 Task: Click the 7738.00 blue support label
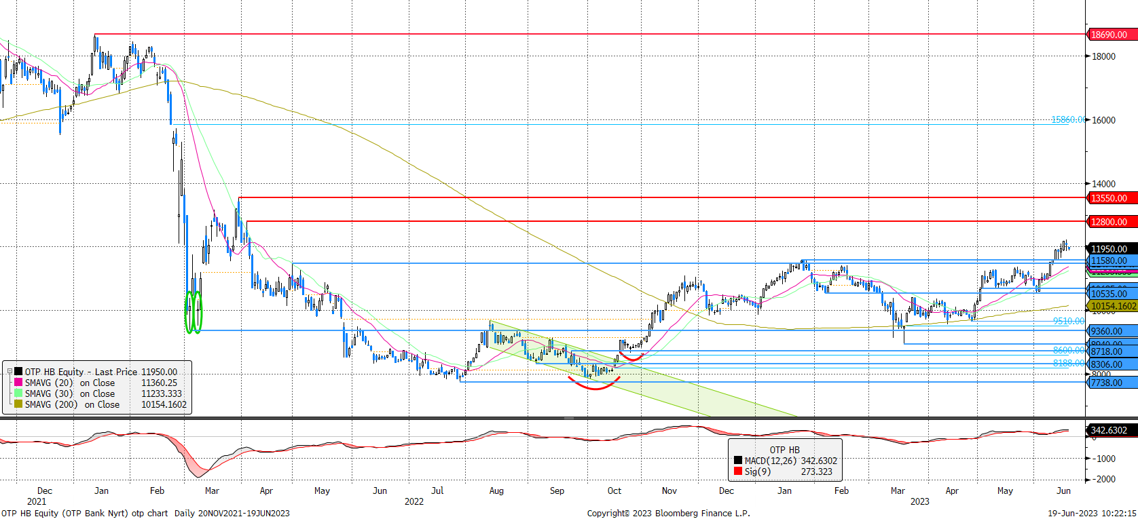pyautogui.click(x=1112, y=383)
